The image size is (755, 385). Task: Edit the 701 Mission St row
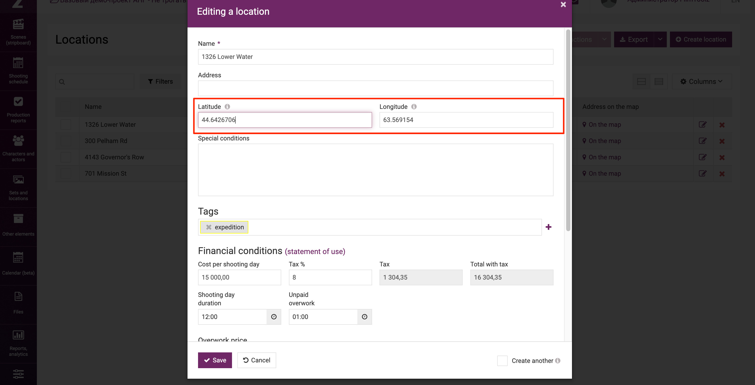coord(703,174)
